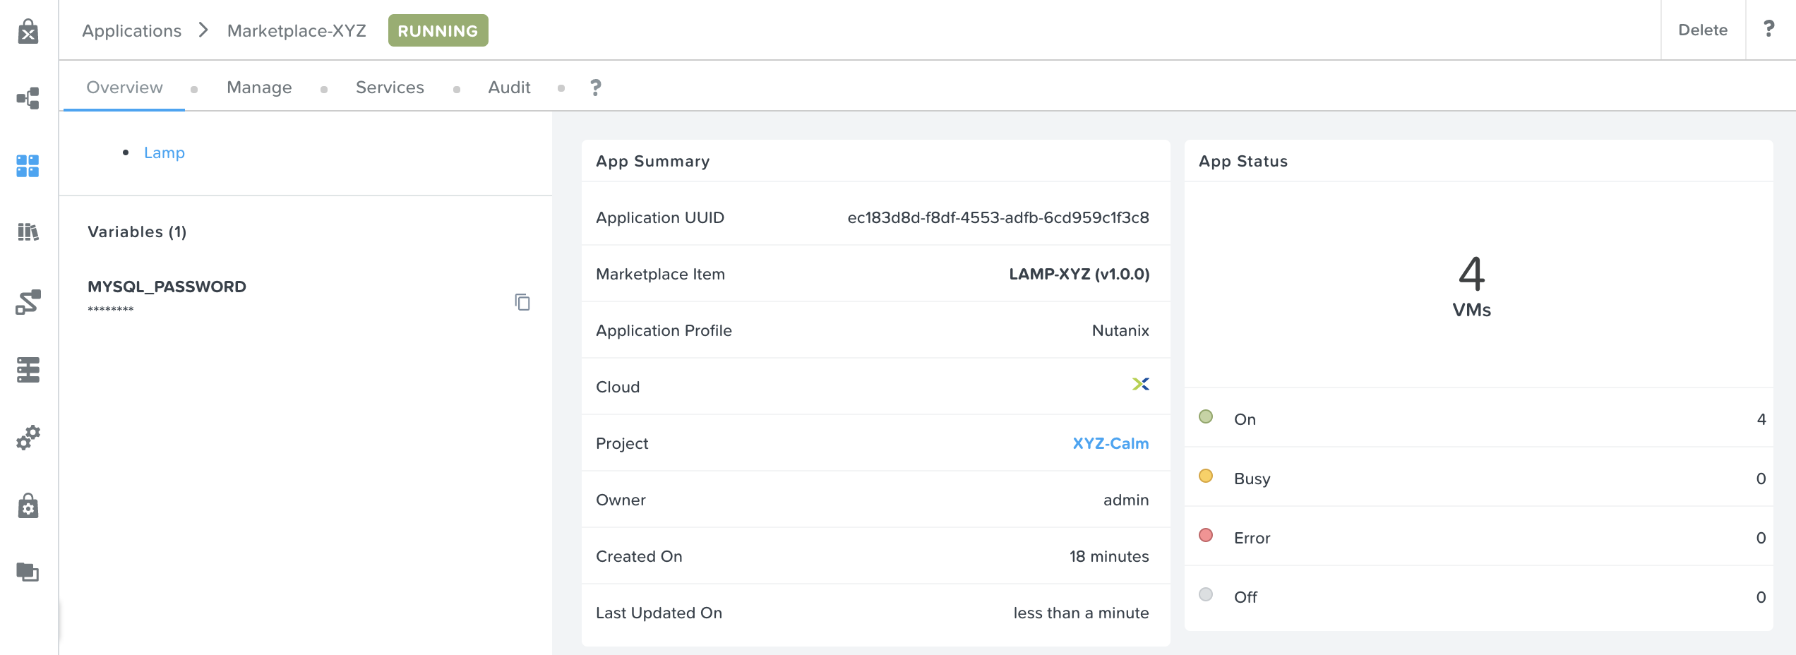The height and width of the screenshot is (655, 1796).
Task: Switch to the Services tab
Action: click(x=390, y=88)
